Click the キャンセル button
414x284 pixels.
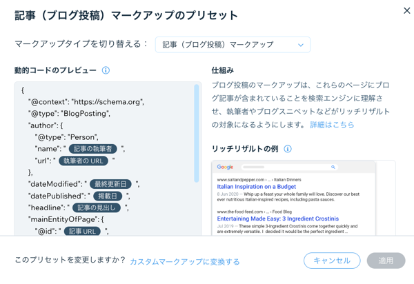[x=332, y=261]
